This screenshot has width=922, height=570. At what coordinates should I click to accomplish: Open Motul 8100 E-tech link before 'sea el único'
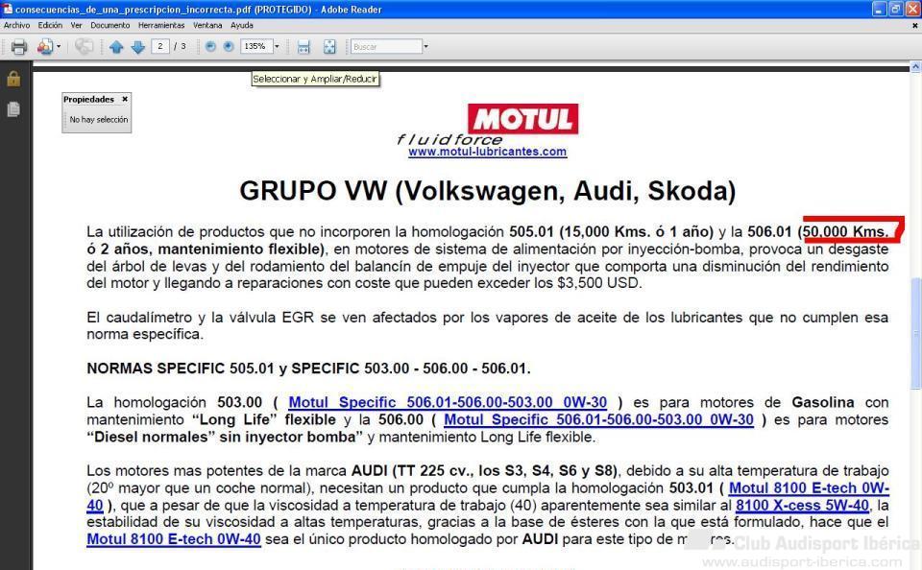point(174,539)
